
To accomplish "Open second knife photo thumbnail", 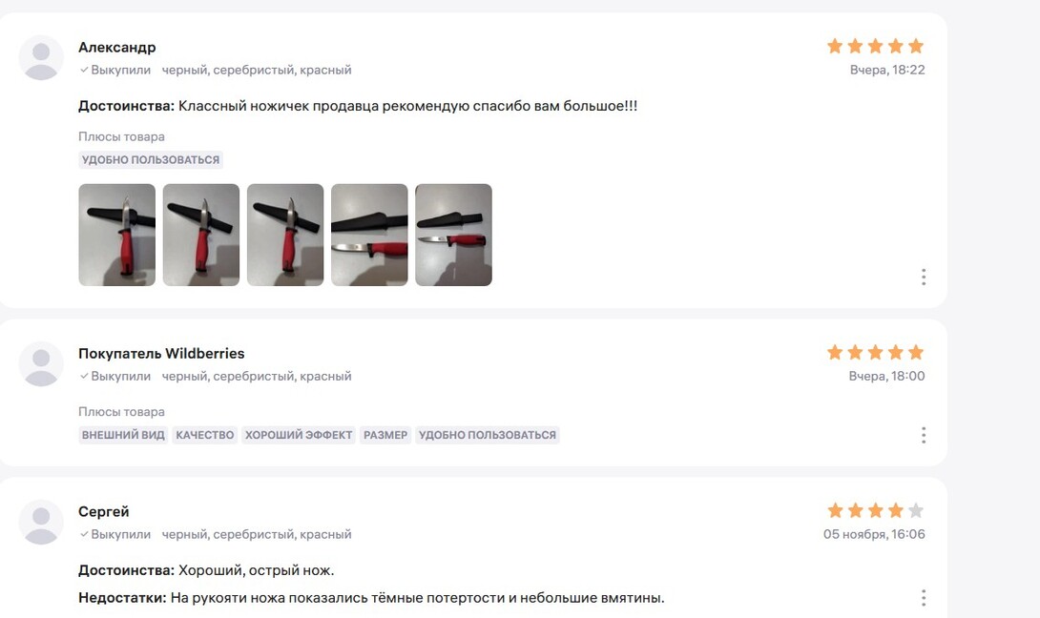I will (201, 235).
